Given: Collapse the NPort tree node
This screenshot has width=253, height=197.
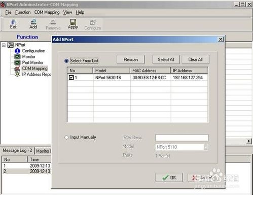Looking at the screenshot, I should pyautogui.click(x=4, y=45).
